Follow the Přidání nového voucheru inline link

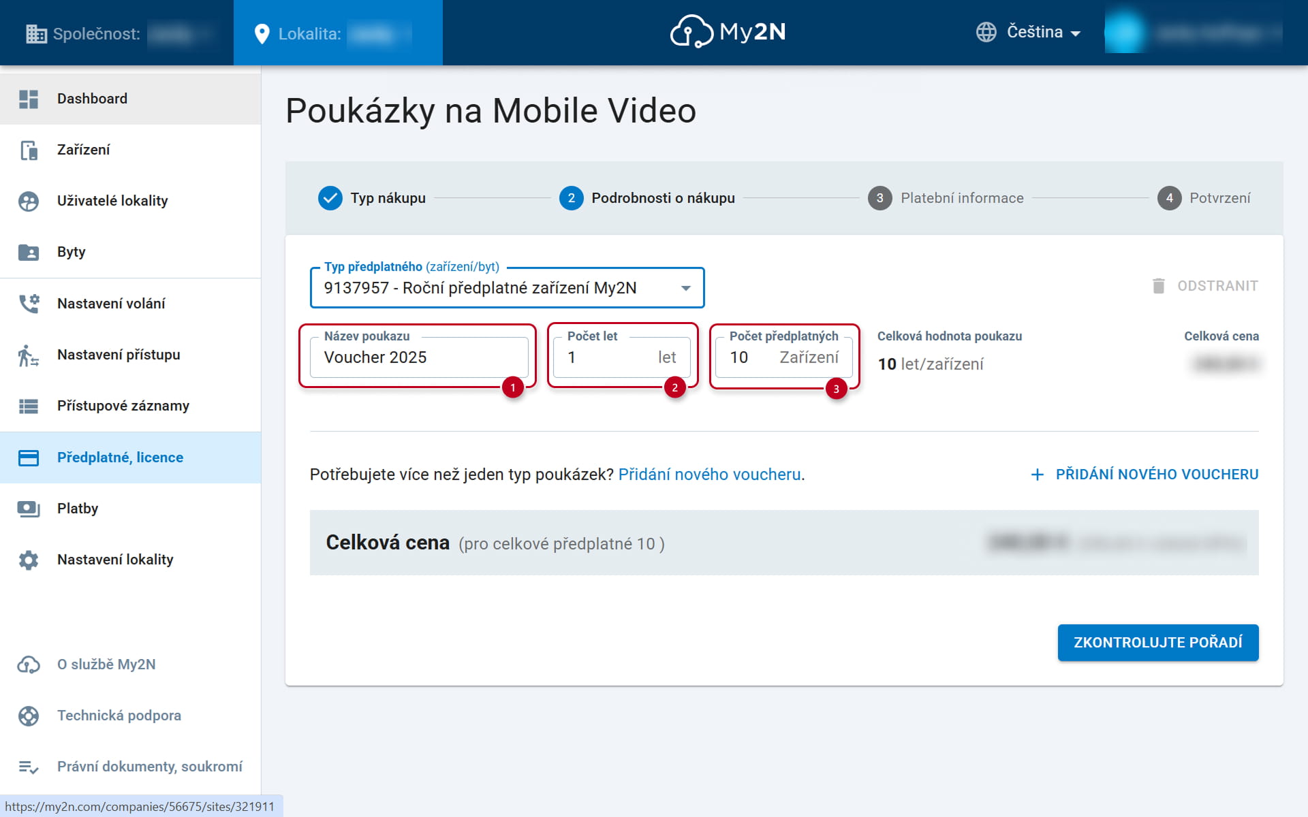click(709, 475)
